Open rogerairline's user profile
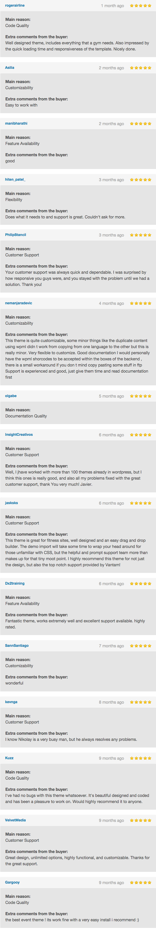 click(15, 6)
